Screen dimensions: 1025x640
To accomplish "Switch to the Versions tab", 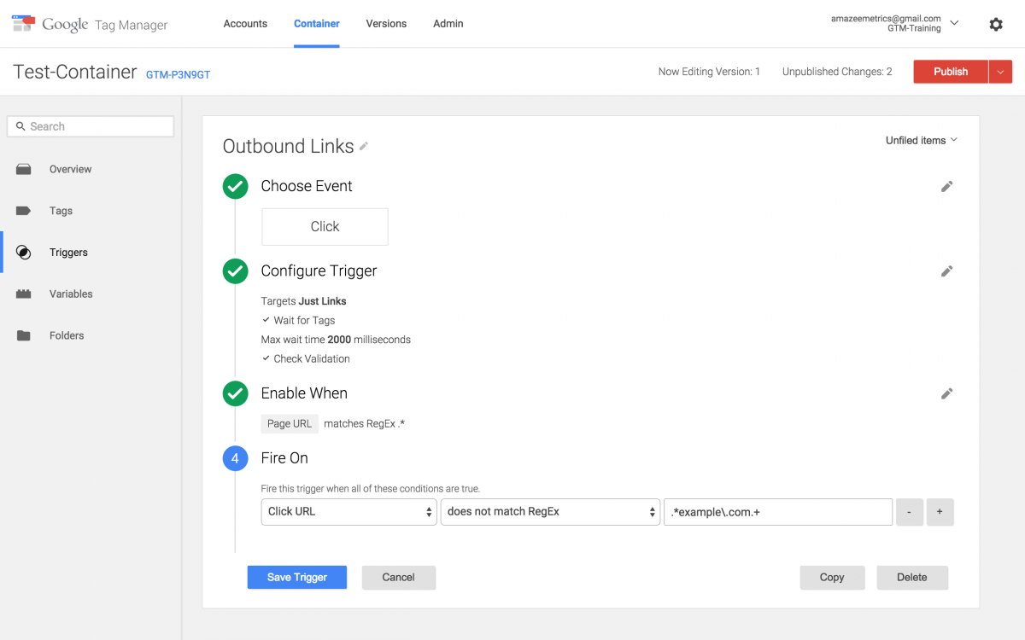I will (386, 24).
